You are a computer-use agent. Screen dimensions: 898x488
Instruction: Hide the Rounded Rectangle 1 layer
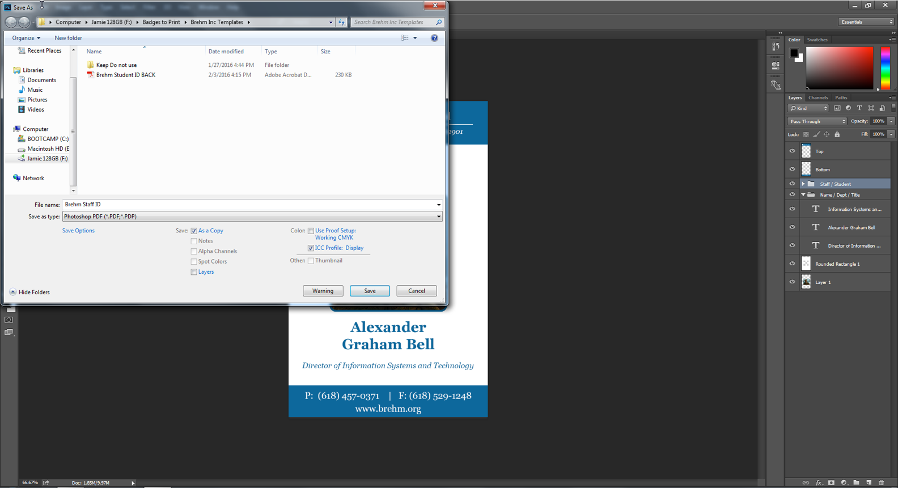pos(792,264)
